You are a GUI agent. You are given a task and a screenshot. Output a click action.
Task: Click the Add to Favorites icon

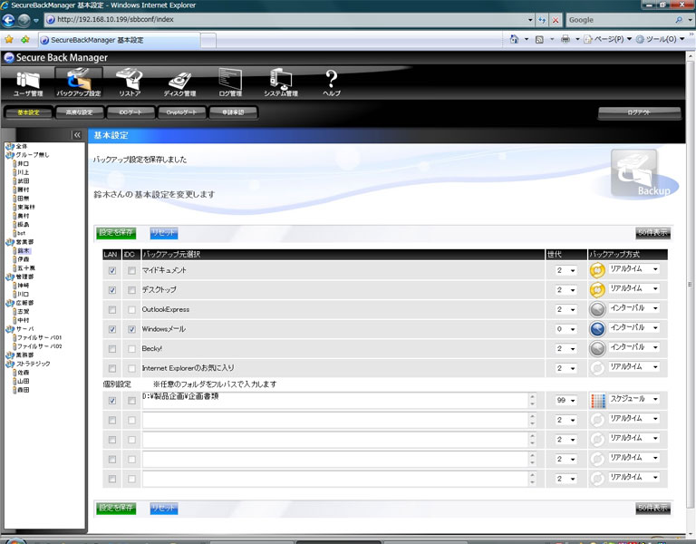(25, 40)
